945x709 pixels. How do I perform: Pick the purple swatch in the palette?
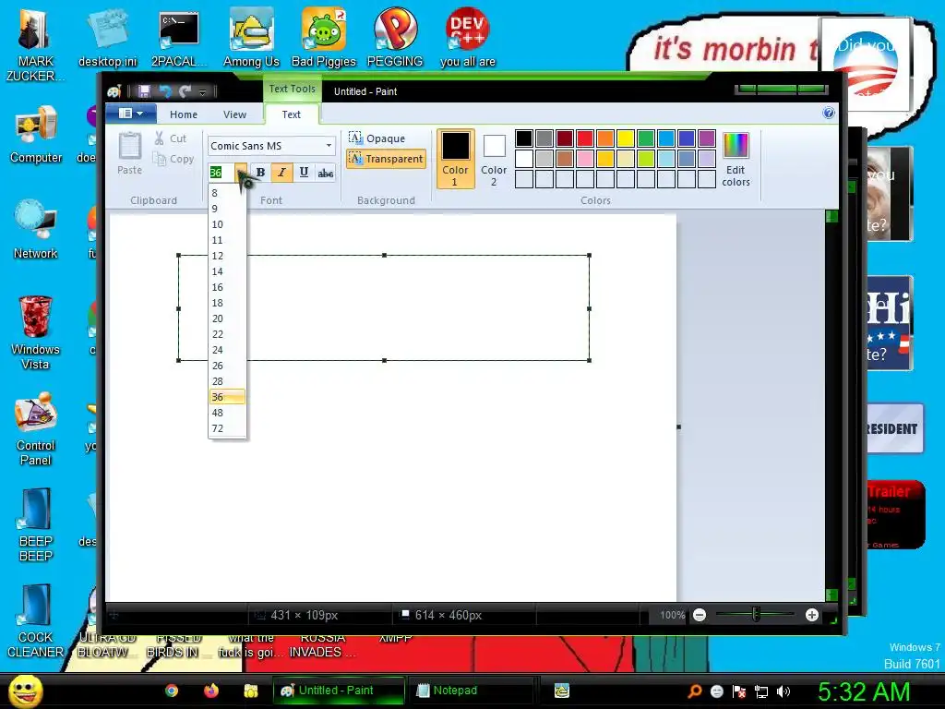coord(706,138)
